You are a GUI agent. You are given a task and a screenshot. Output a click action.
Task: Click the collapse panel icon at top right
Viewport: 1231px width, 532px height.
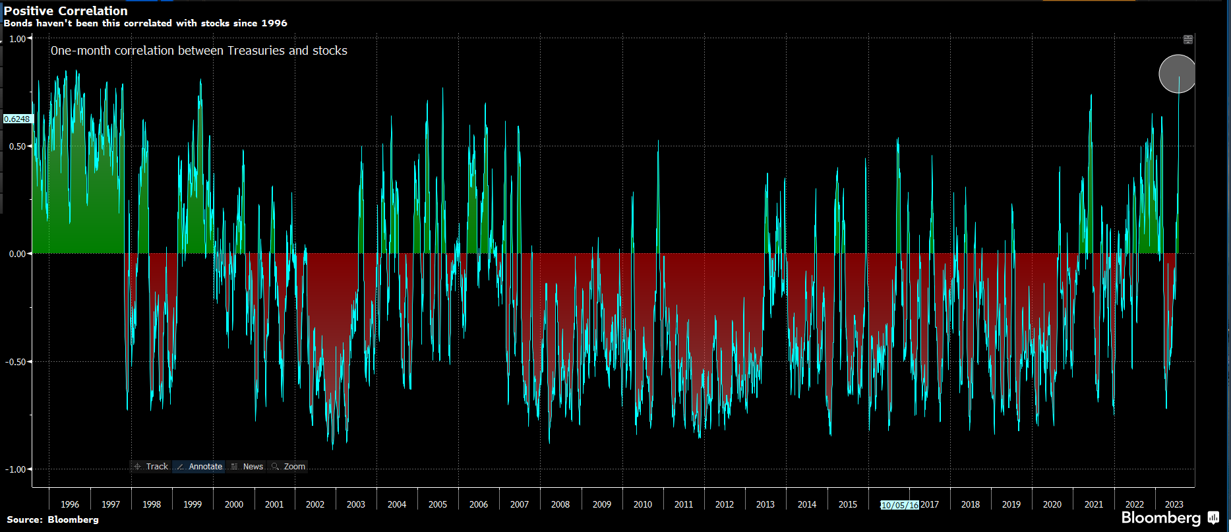point(1187,40)
